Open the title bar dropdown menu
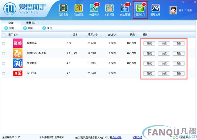Image resolution: width=197 pixels, height=140 pixels. point(183,2)
